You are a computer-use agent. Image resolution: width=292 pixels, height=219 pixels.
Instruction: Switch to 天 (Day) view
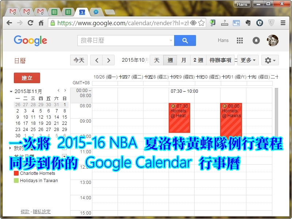pyautogui.click(x=157, y=60)
